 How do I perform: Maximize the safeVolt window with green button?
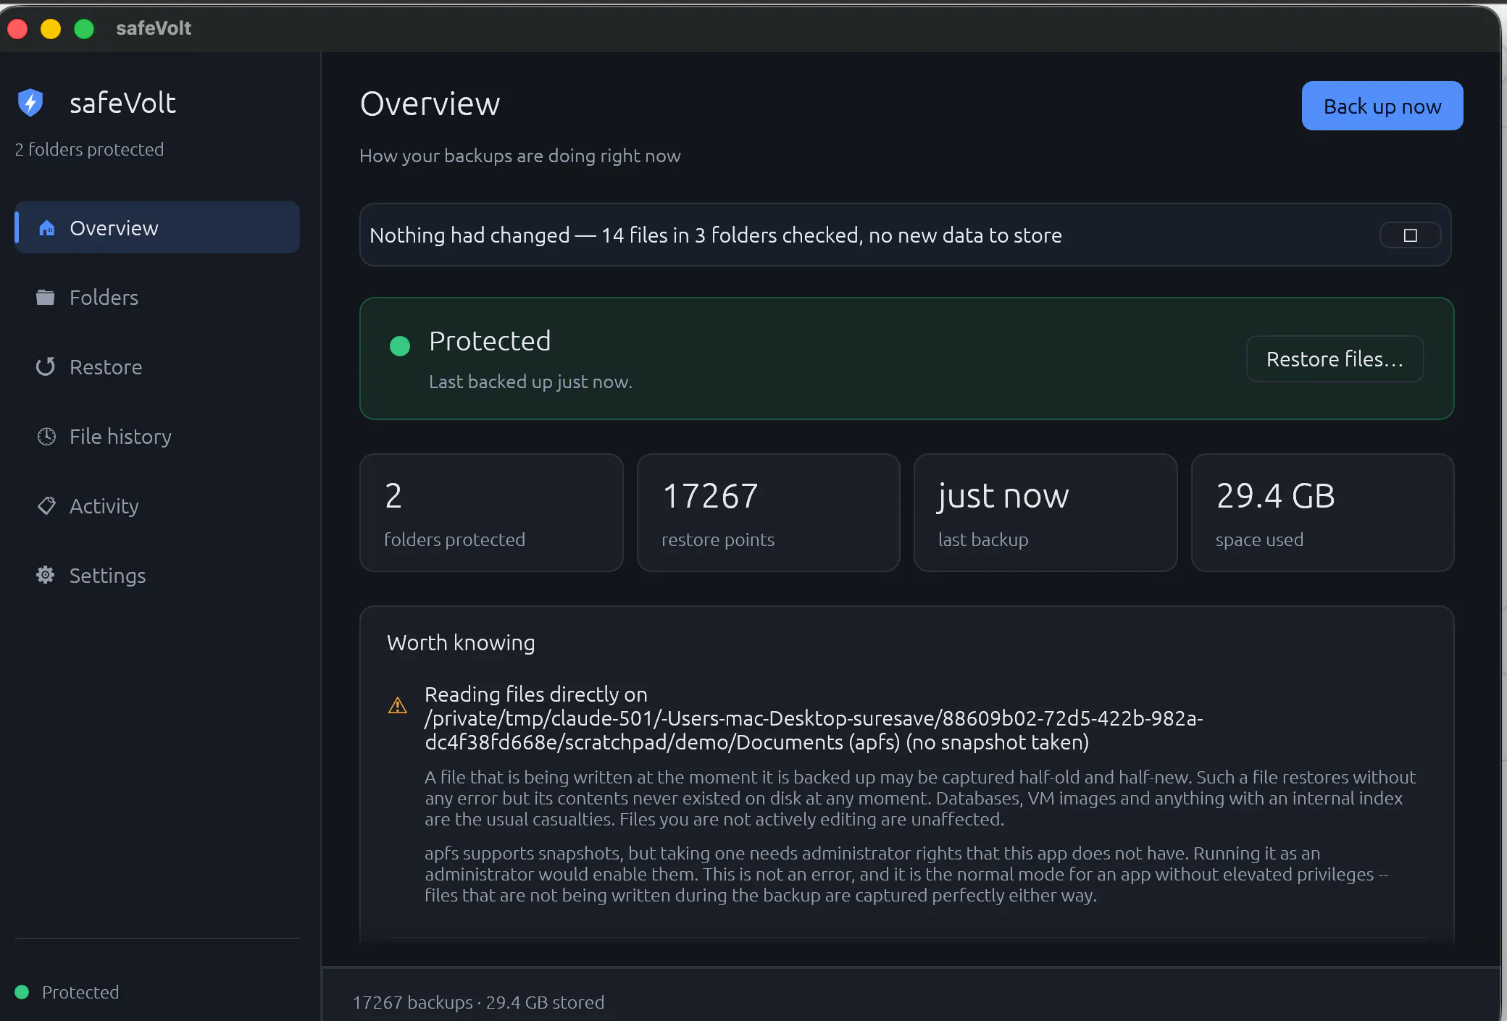click(x=84, y=28)
